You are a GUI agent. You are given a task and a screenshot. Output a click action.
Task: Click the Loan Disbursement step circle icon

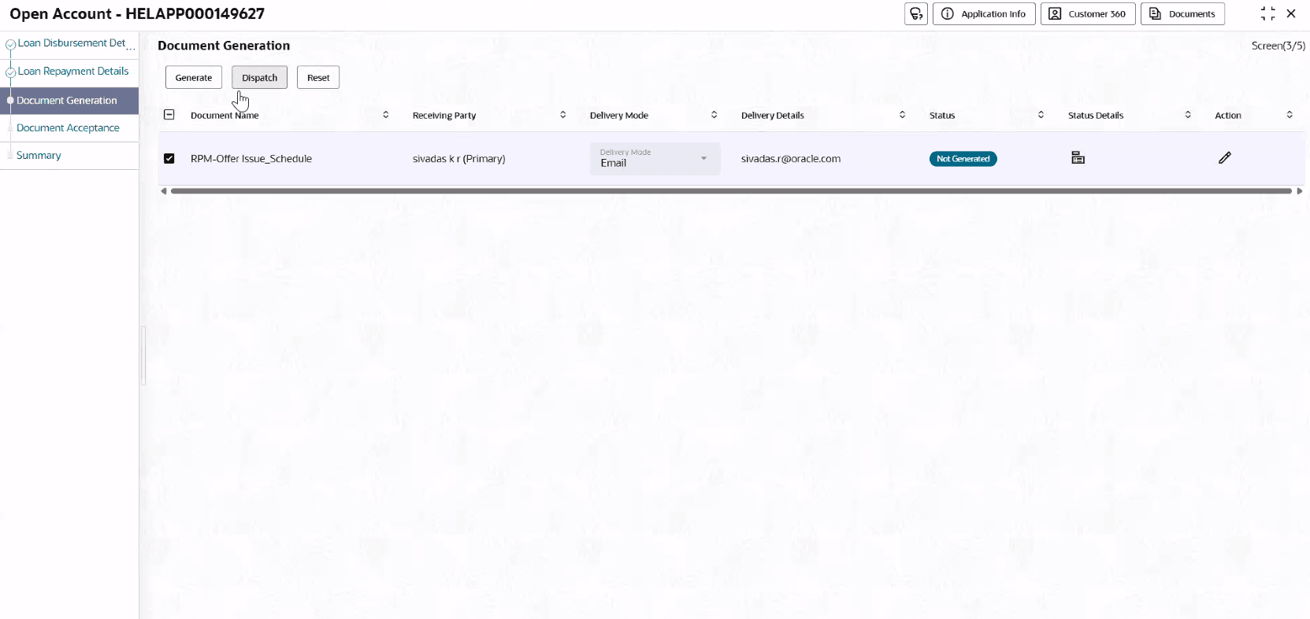(x=10, y=45)
